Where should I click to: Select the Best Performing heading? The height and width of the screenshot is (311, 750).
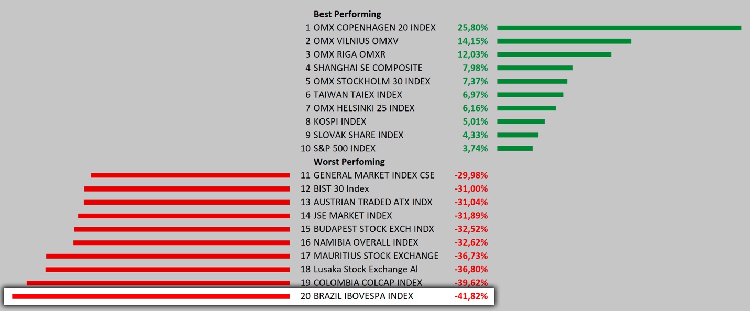tap(347, 14)
